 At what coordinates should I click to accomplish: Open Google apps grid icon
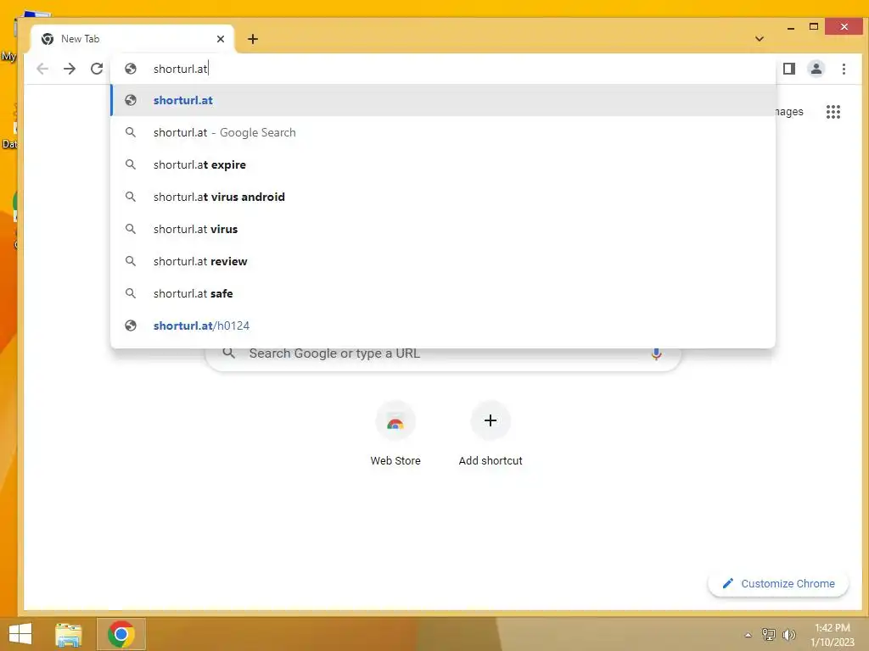click(x=833, y=112)
